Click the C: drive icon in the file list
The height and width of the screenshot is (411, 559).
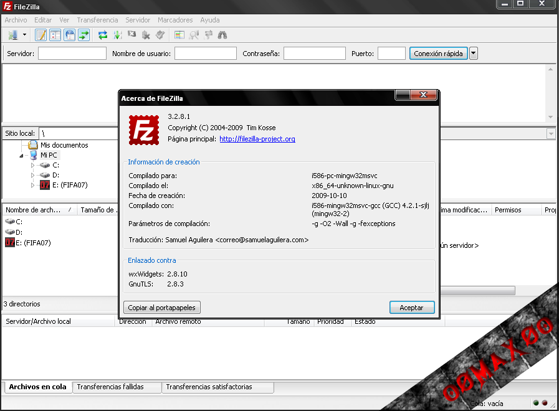coord(10,222)
